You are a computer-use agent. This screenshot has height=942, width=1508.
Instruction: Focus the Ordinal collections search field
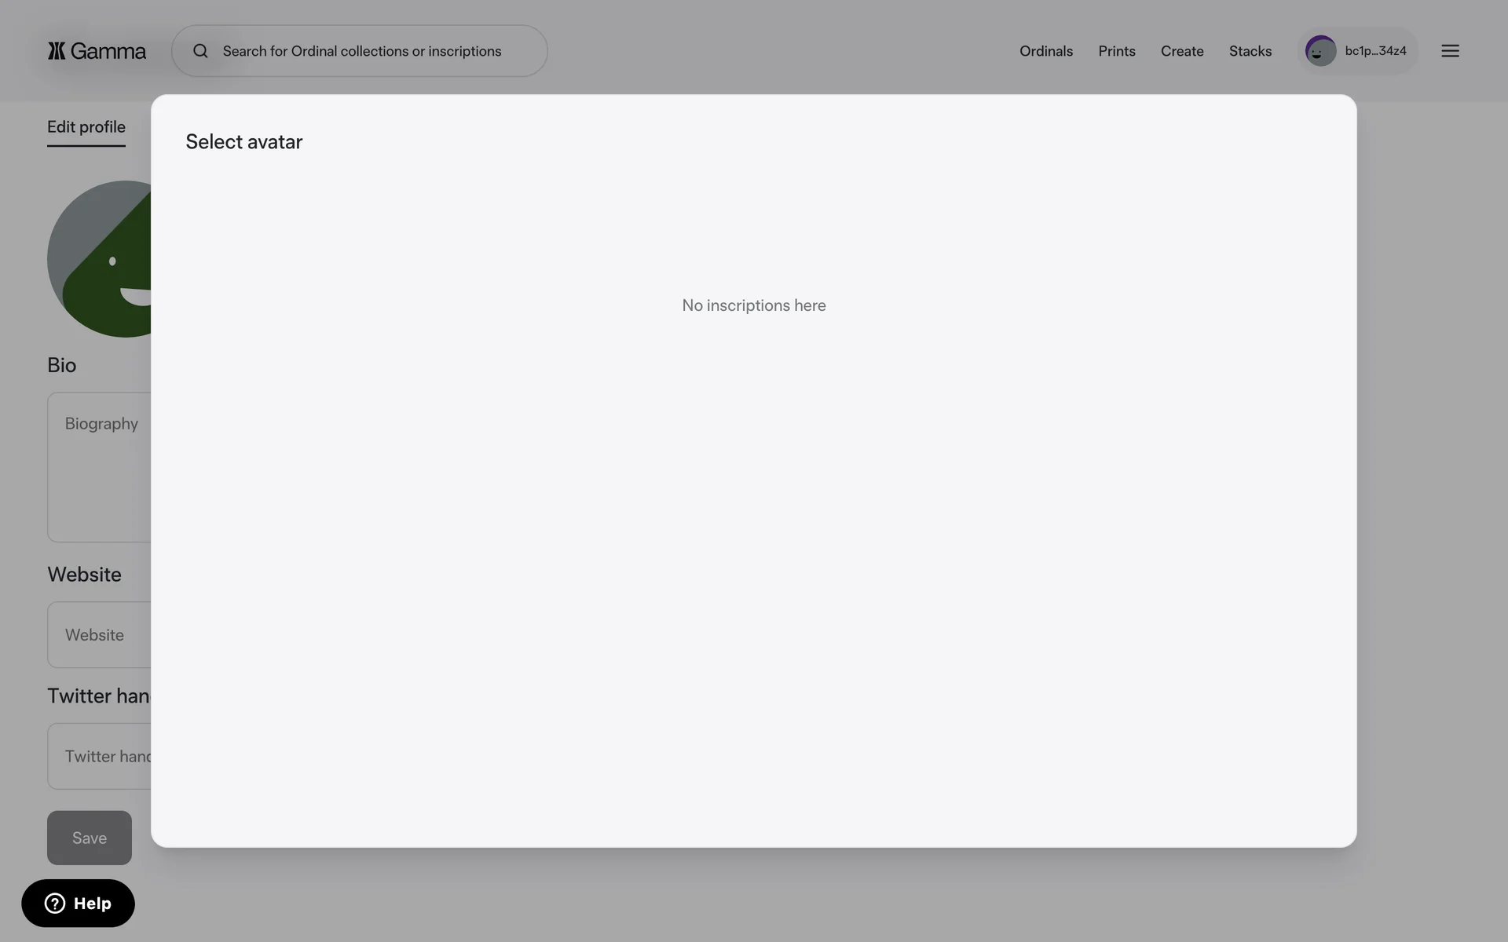[x=361, y=51]
